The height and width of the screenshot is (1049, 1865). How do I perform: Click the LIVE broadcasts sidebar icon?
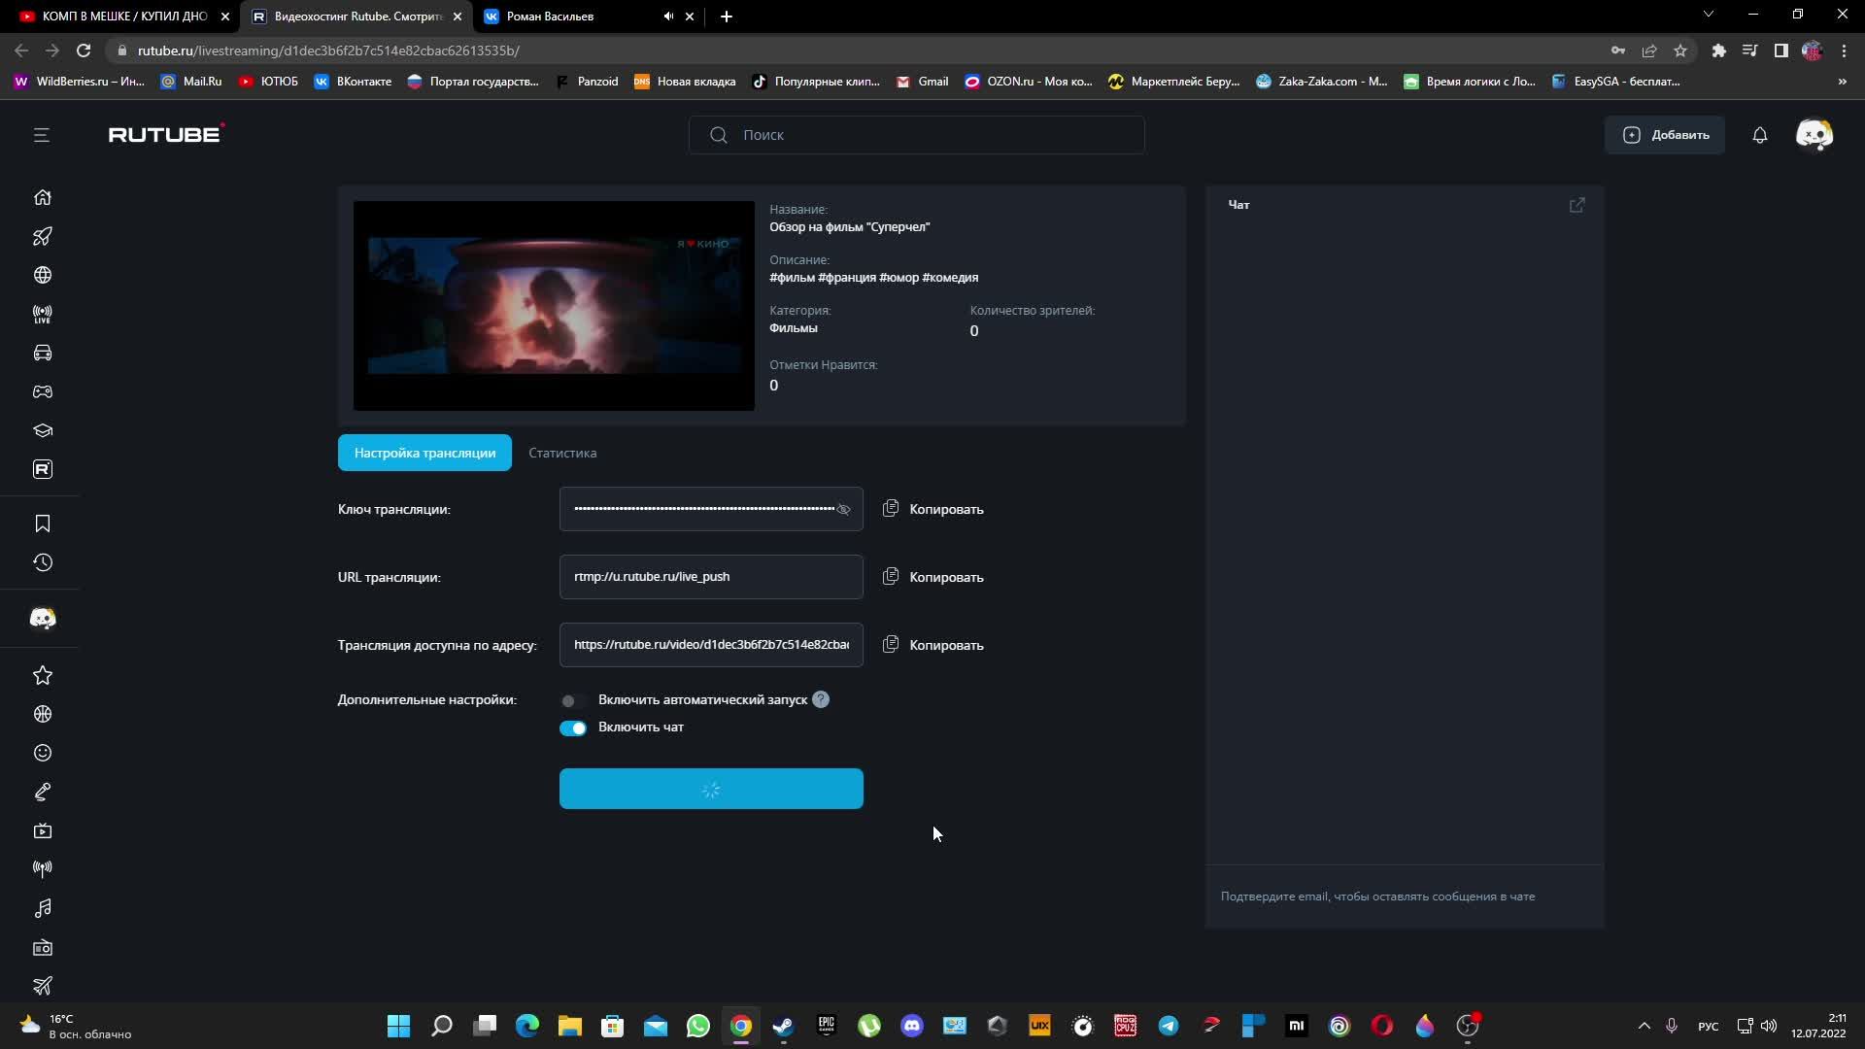tap(42, 314)
